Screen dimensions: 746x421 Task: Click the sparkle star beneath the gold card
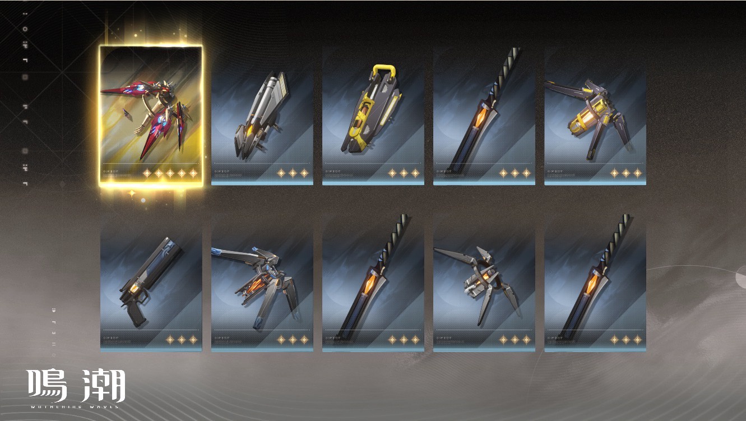click(x=132, y=193)
